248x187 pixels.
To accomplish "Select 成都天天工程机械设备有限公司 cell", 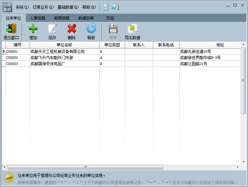I will click(64, 51).
